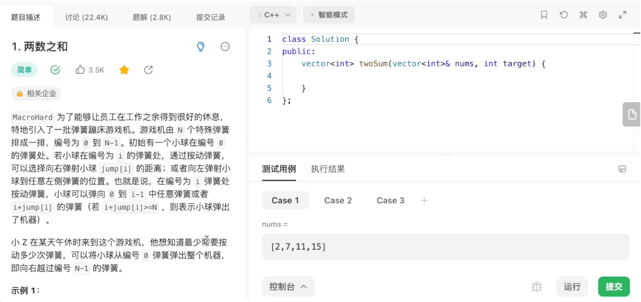Bookmark this problem using the bookmark icon
This screenshot has height=302, width=641.
tap(544, 15)
